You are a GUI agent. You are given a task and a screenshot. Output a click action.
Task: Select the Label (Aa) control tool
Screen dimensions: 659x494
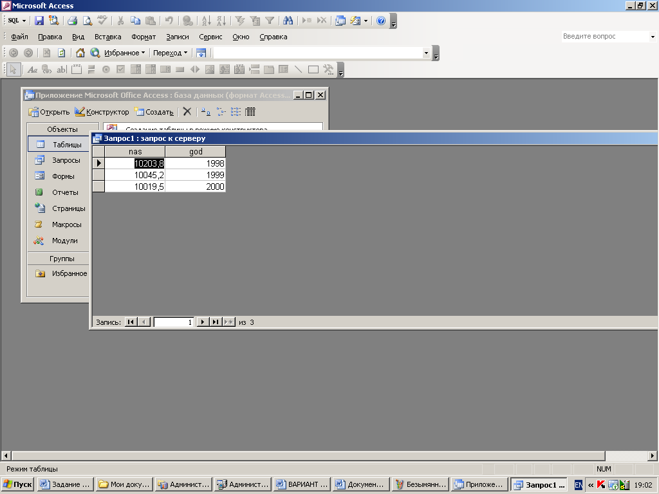[32, 69]
